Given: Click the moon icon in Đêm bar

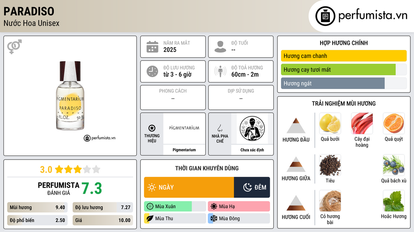Looking at the screenshot, I should pyautogui.click(x=247, y=187).
